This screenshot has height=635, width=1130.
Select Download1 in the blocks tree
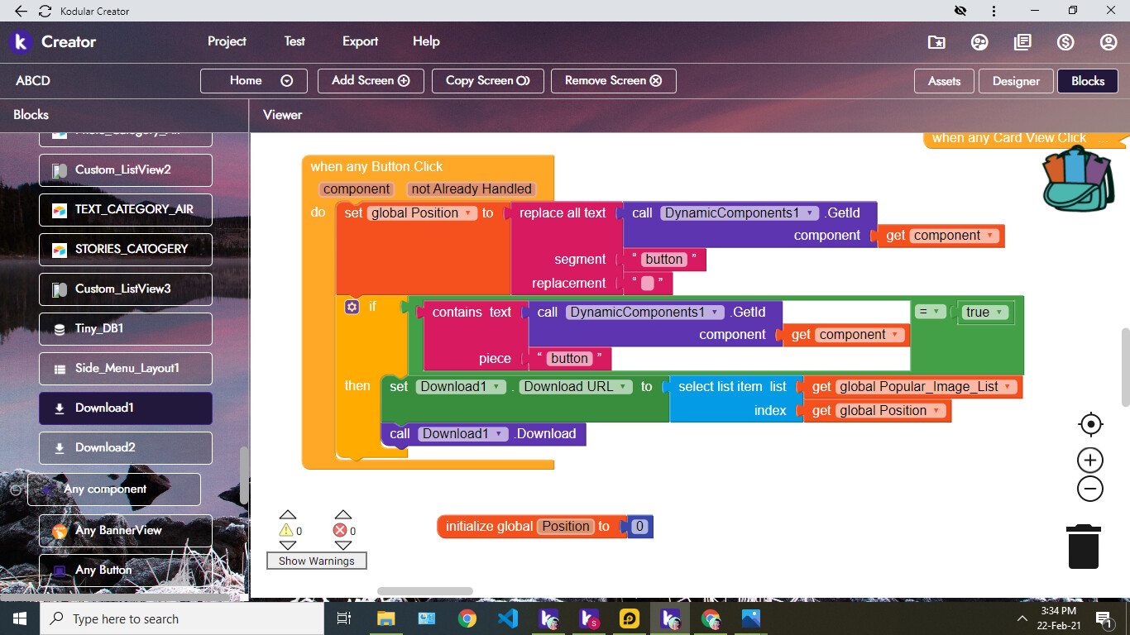126,408
